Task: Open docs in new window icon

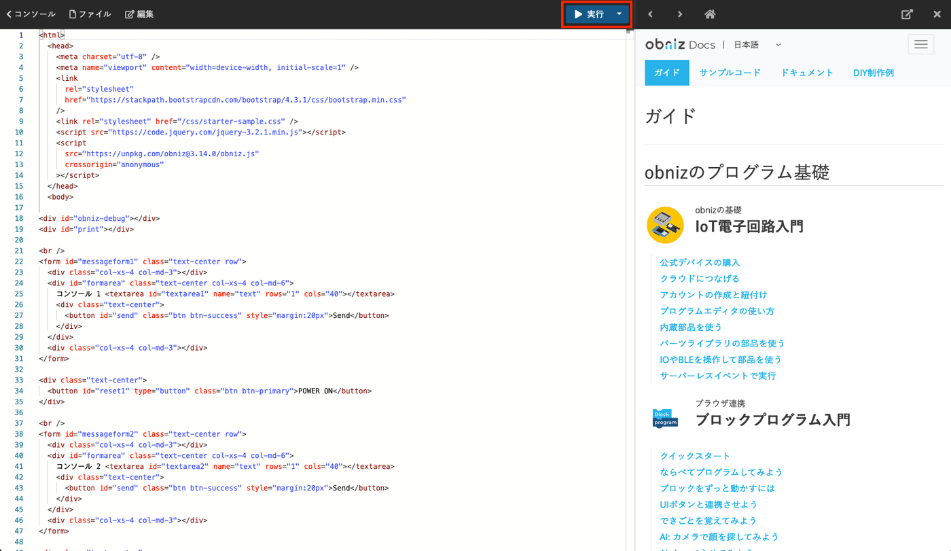Action: tap(907, 14)
